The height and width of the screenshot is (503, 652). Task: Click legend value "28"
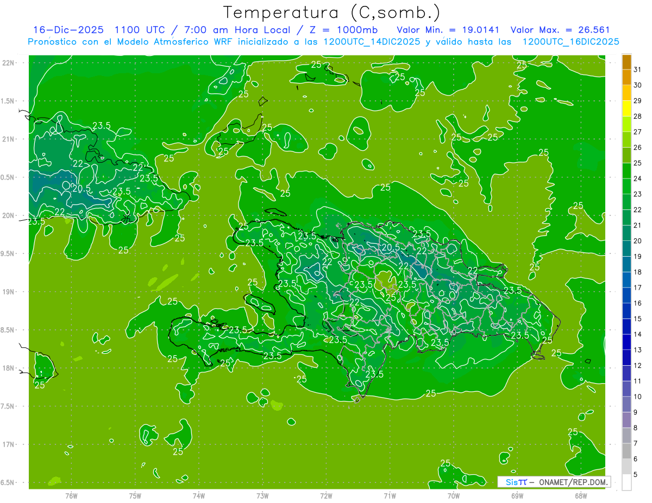pos(637,116)
